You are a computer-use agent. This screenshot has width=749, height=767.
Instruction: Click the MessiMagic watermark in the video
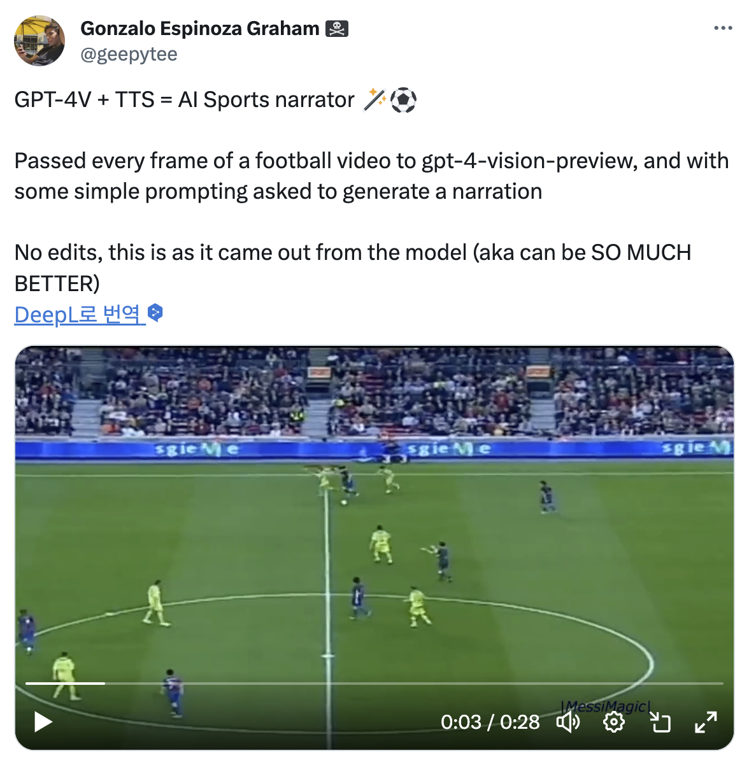pyautogui.click(x=606, y=706)
